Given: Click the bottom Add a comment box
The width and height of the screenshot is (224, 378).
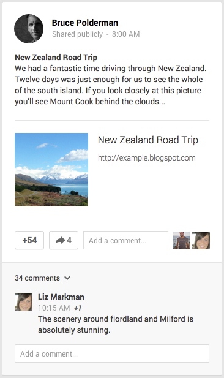Looking at the screenshot, I should click(x=112, y=353).
